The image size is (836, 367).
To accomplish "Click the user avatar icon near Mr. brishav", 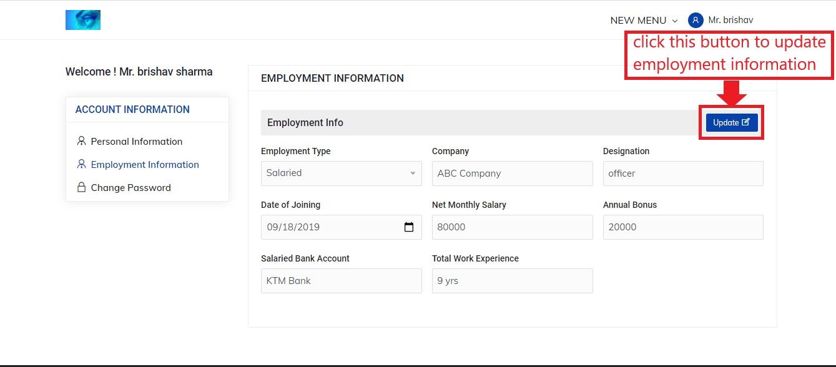I will [x=696, y=20].
